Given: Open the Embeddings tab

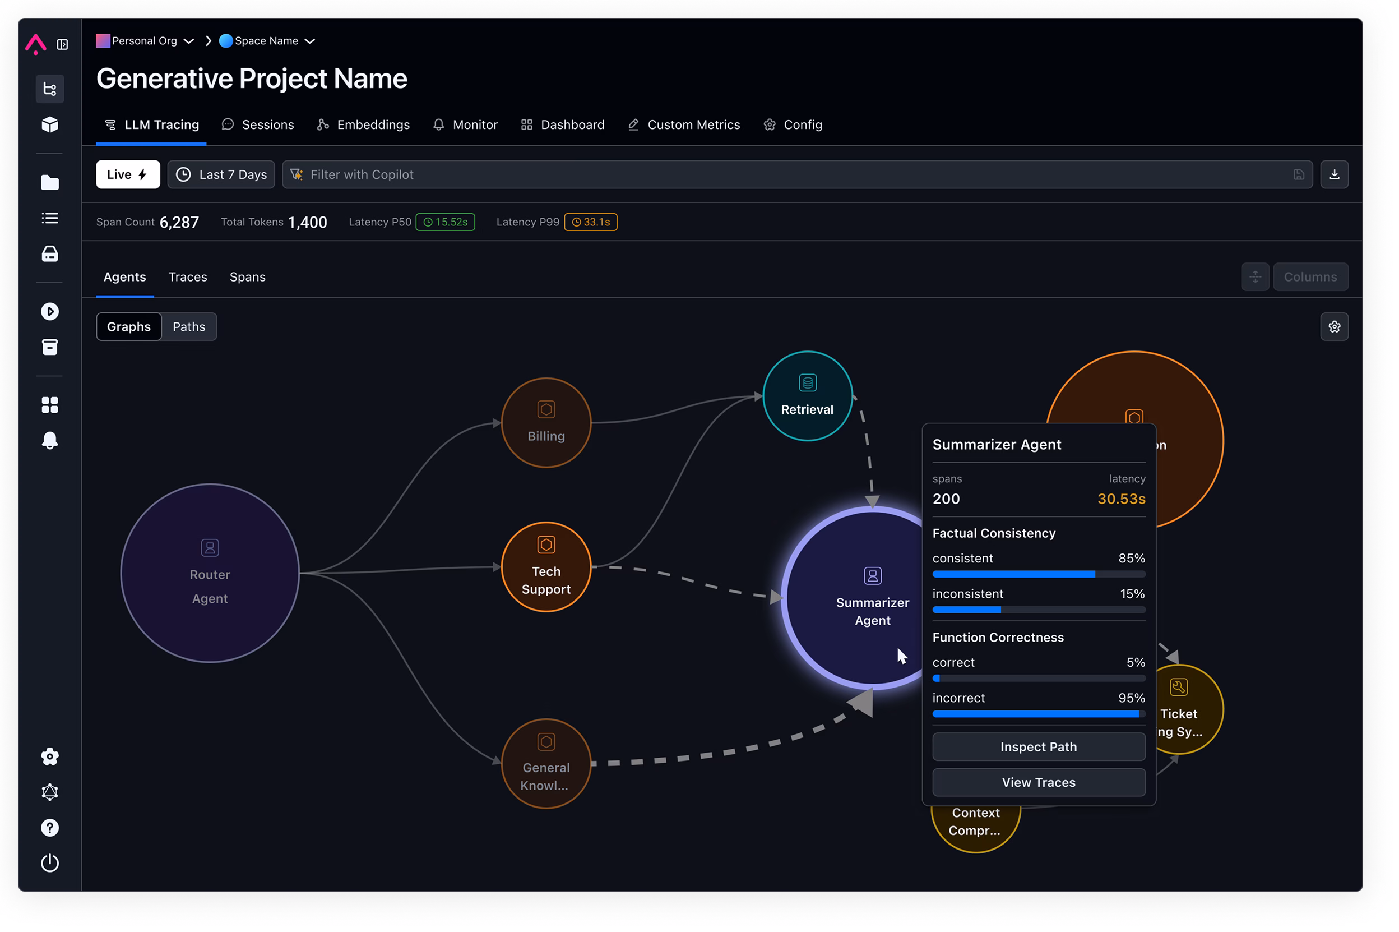Looking at the screenshot, I should 364,125.
